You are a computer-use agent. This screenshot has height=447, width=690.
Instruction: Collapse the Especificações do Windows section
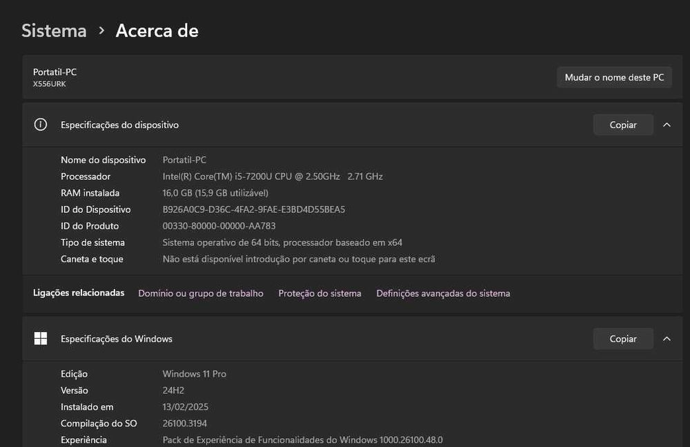coord(667,339)
